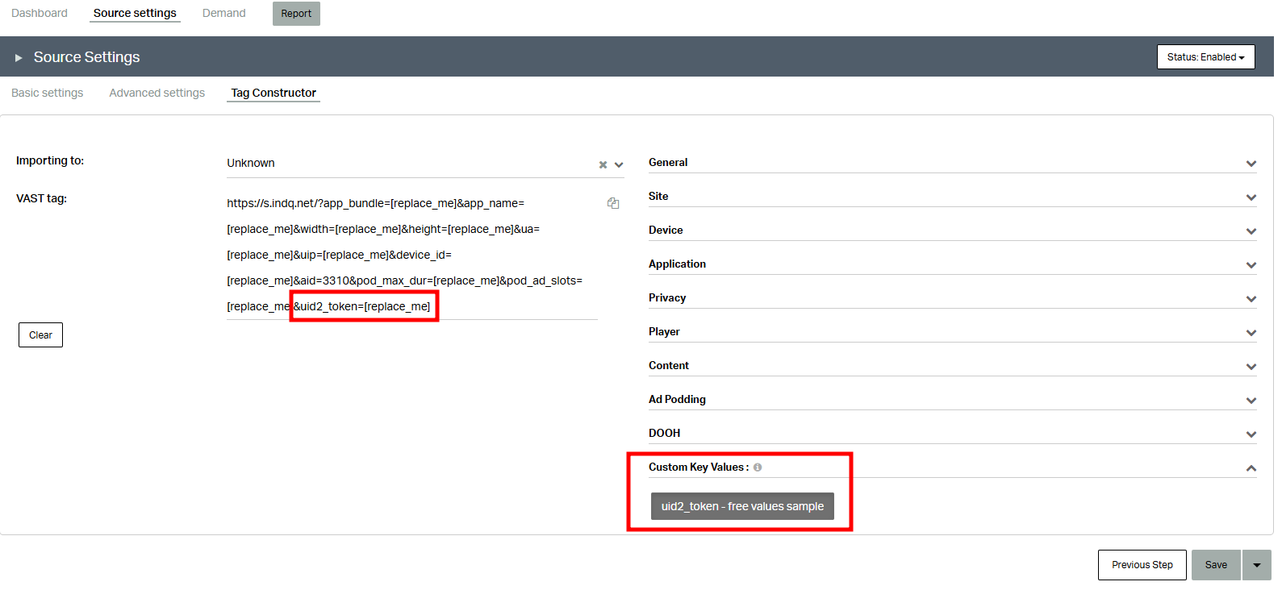This screenshot has width=1282, height=590.
Task: Open the Demand menu item
Action: click(224, 13)
